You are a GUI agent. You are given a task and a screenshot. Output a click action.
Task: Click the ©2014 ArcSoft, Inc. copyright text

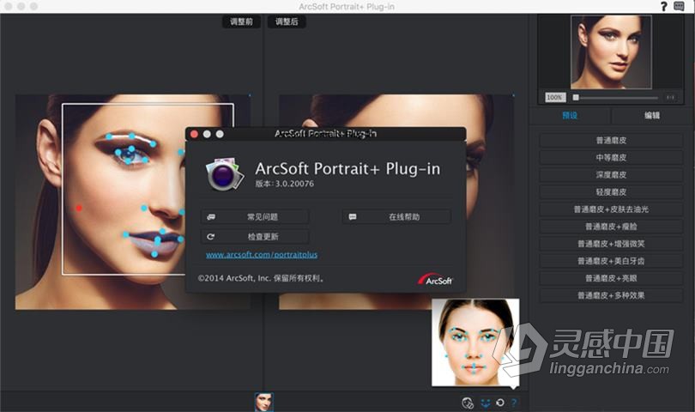pos(261,278)
